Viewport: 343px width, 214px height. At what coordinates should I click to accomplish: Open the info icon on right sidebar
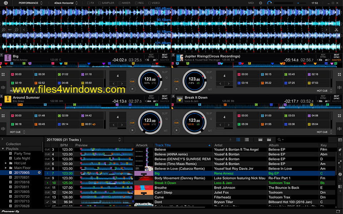pyautogui.click(x=340, y=174)
